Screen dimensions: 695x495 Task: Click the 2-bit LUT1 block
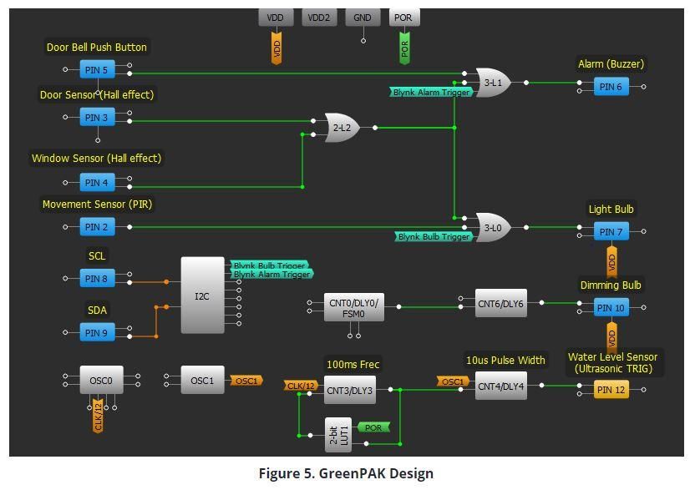(338, 435)
